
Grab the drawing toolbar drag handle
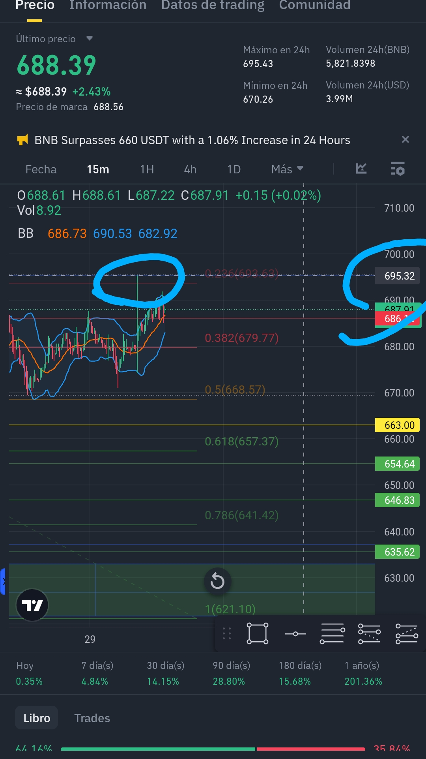point(227,633)
